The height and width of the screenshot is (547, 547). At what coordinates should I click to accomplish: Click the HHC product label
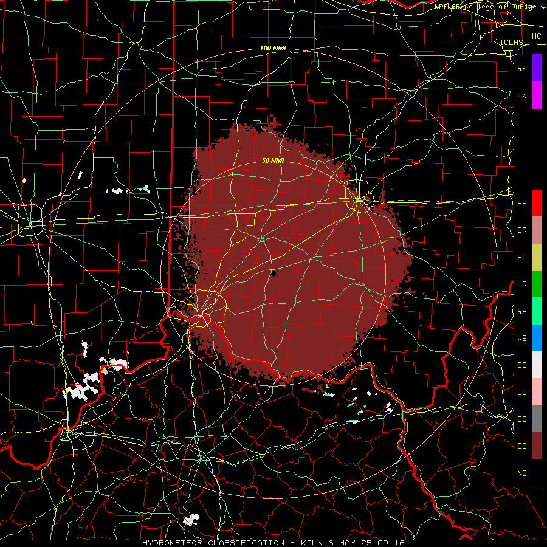click(x=534, y=36)
